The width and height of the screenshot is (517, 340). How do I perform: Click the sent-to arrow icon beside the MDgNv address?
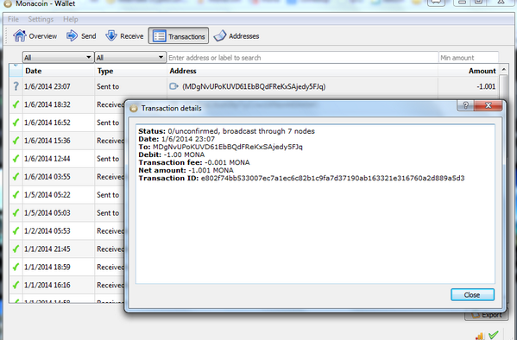click(173, 86)
